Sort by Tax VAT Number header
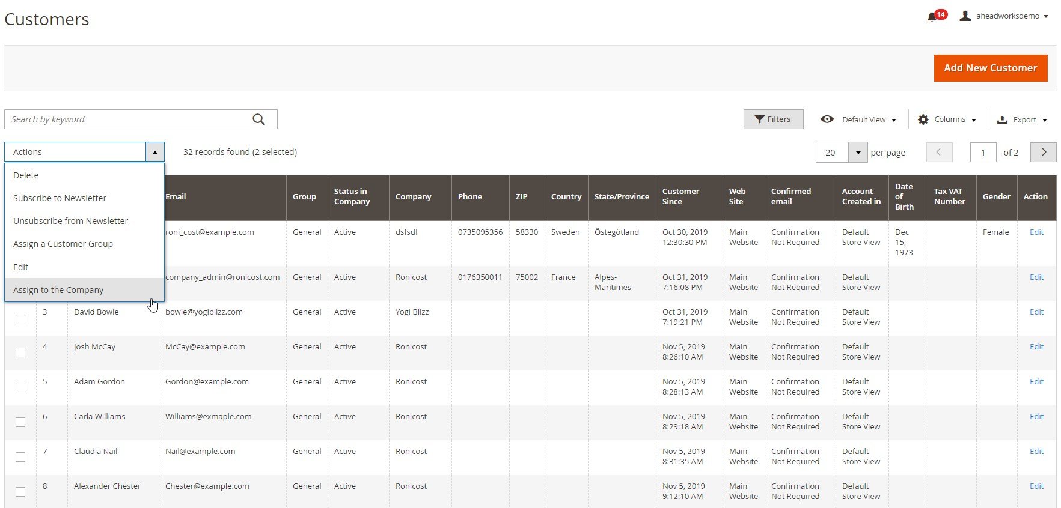Image resolution: width=1061 pixels, height=508 pixels. pos(952,197)
